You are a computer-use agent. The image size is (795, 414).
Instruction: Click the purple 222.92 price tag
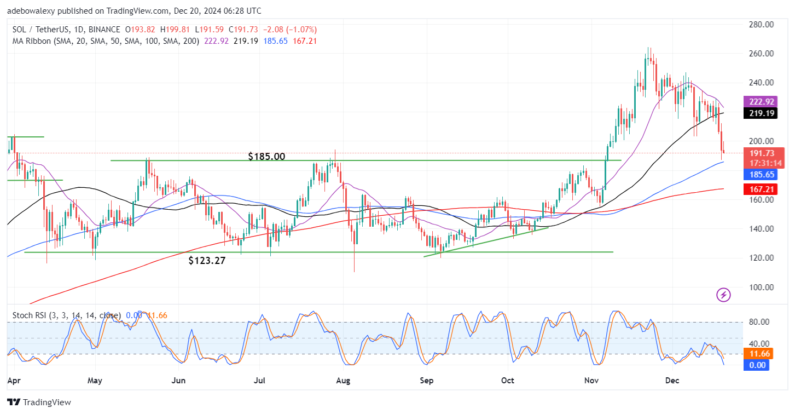(x=761, y=102)
